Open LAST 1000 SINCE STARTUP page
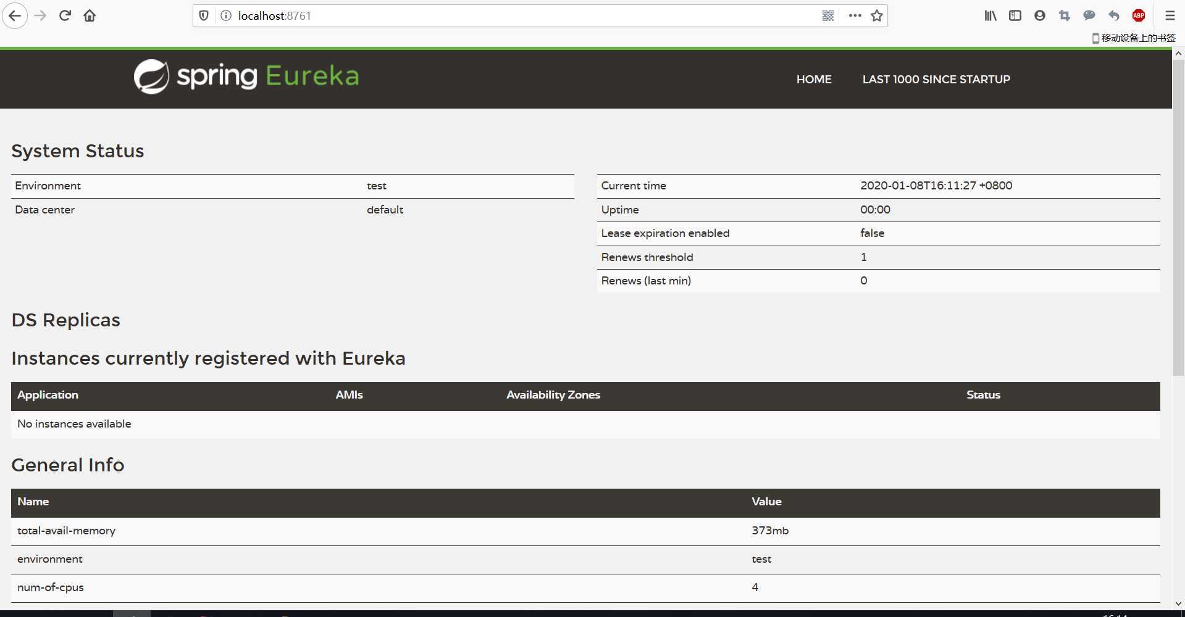The height and width of the screenshot is (617, 1185). click(936, 80)
